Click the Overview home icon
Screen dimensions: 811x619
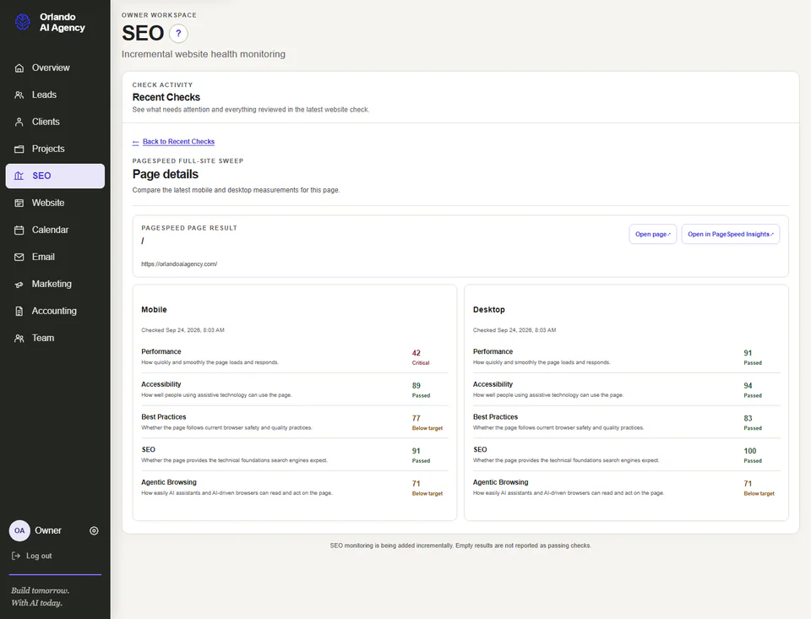tap(19, 68)
